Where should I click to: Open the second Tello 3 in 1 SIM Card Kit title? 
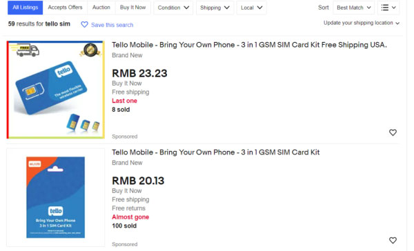[216, 152]
